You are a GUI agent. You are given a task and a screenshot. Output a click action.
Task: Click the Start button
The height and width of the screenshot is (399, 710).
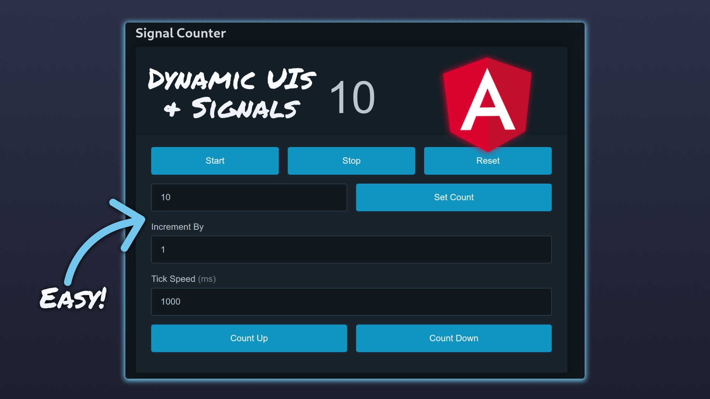[x=215, y=161]
